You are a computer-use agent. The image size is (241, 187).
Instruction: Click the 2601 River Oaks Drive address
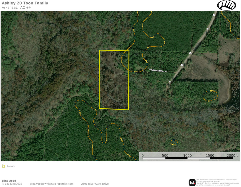coord(95,184)
